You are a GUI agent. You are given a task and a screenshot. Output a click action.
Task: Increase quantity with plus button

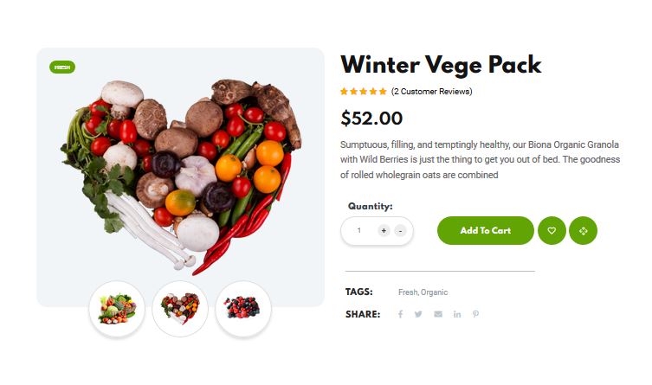384,230
